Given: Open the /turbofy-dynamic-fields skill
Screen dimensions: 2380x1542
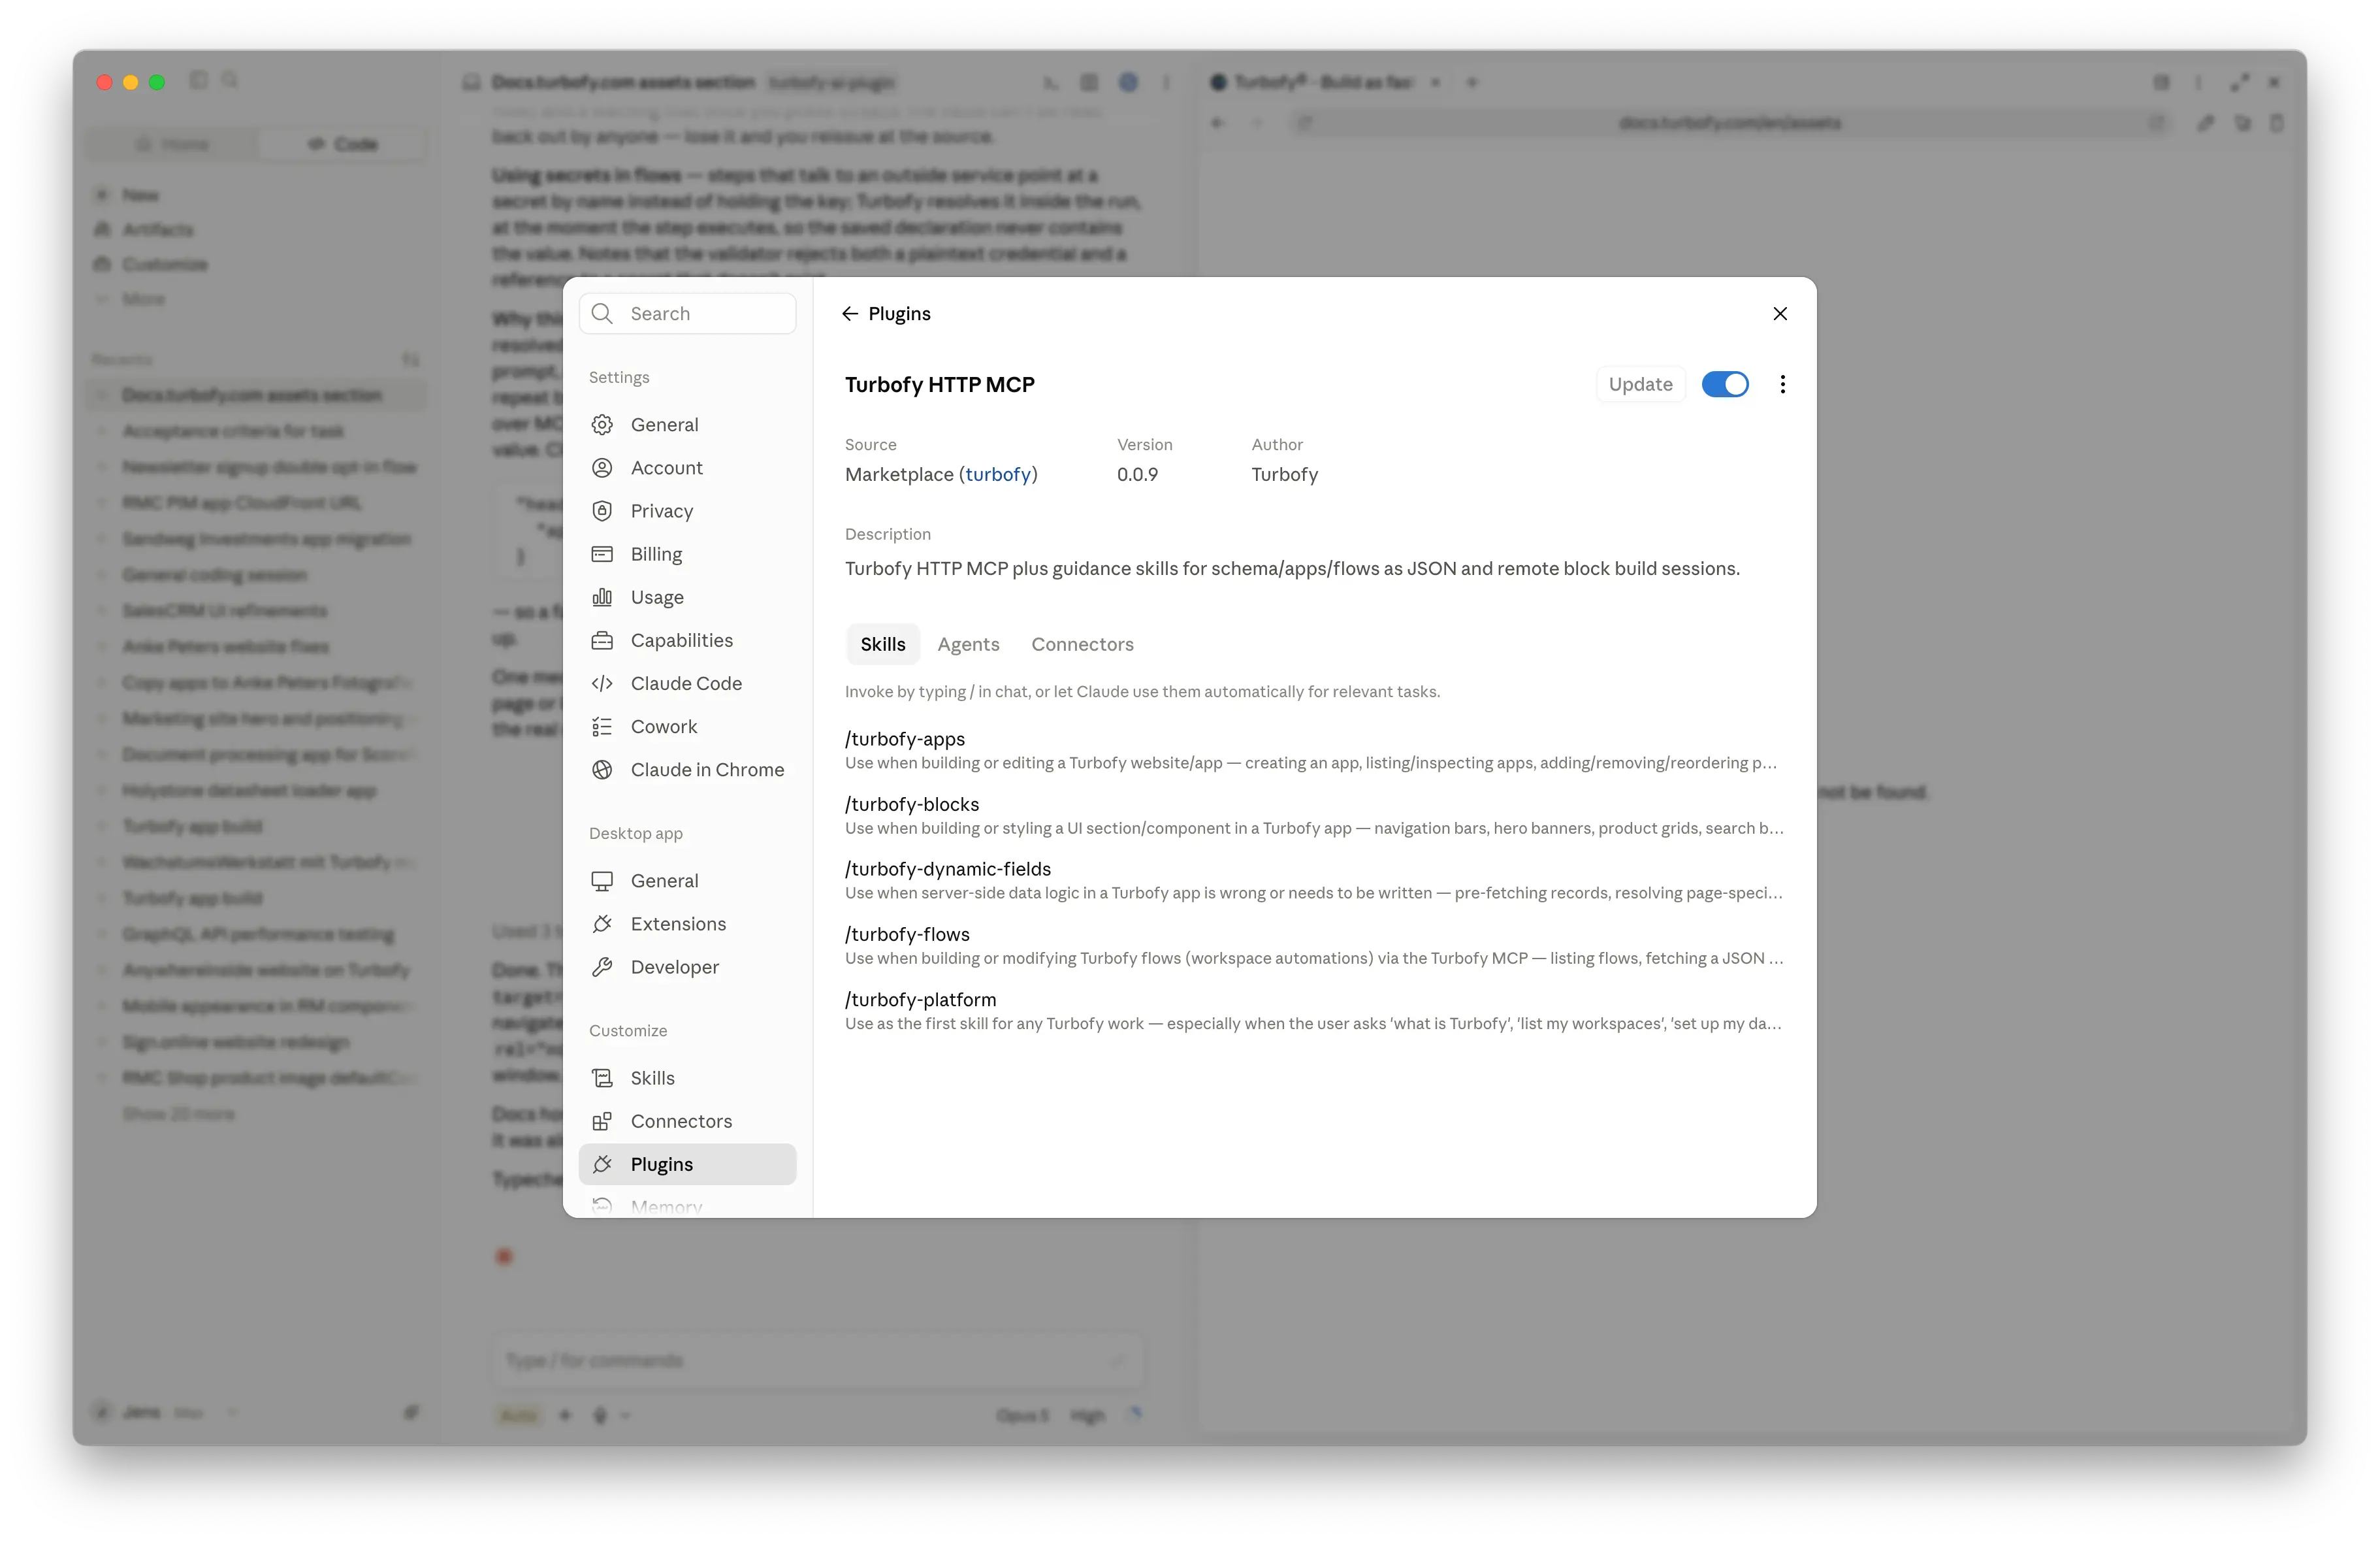Looking at the screenshot, I should [1313, 881].
